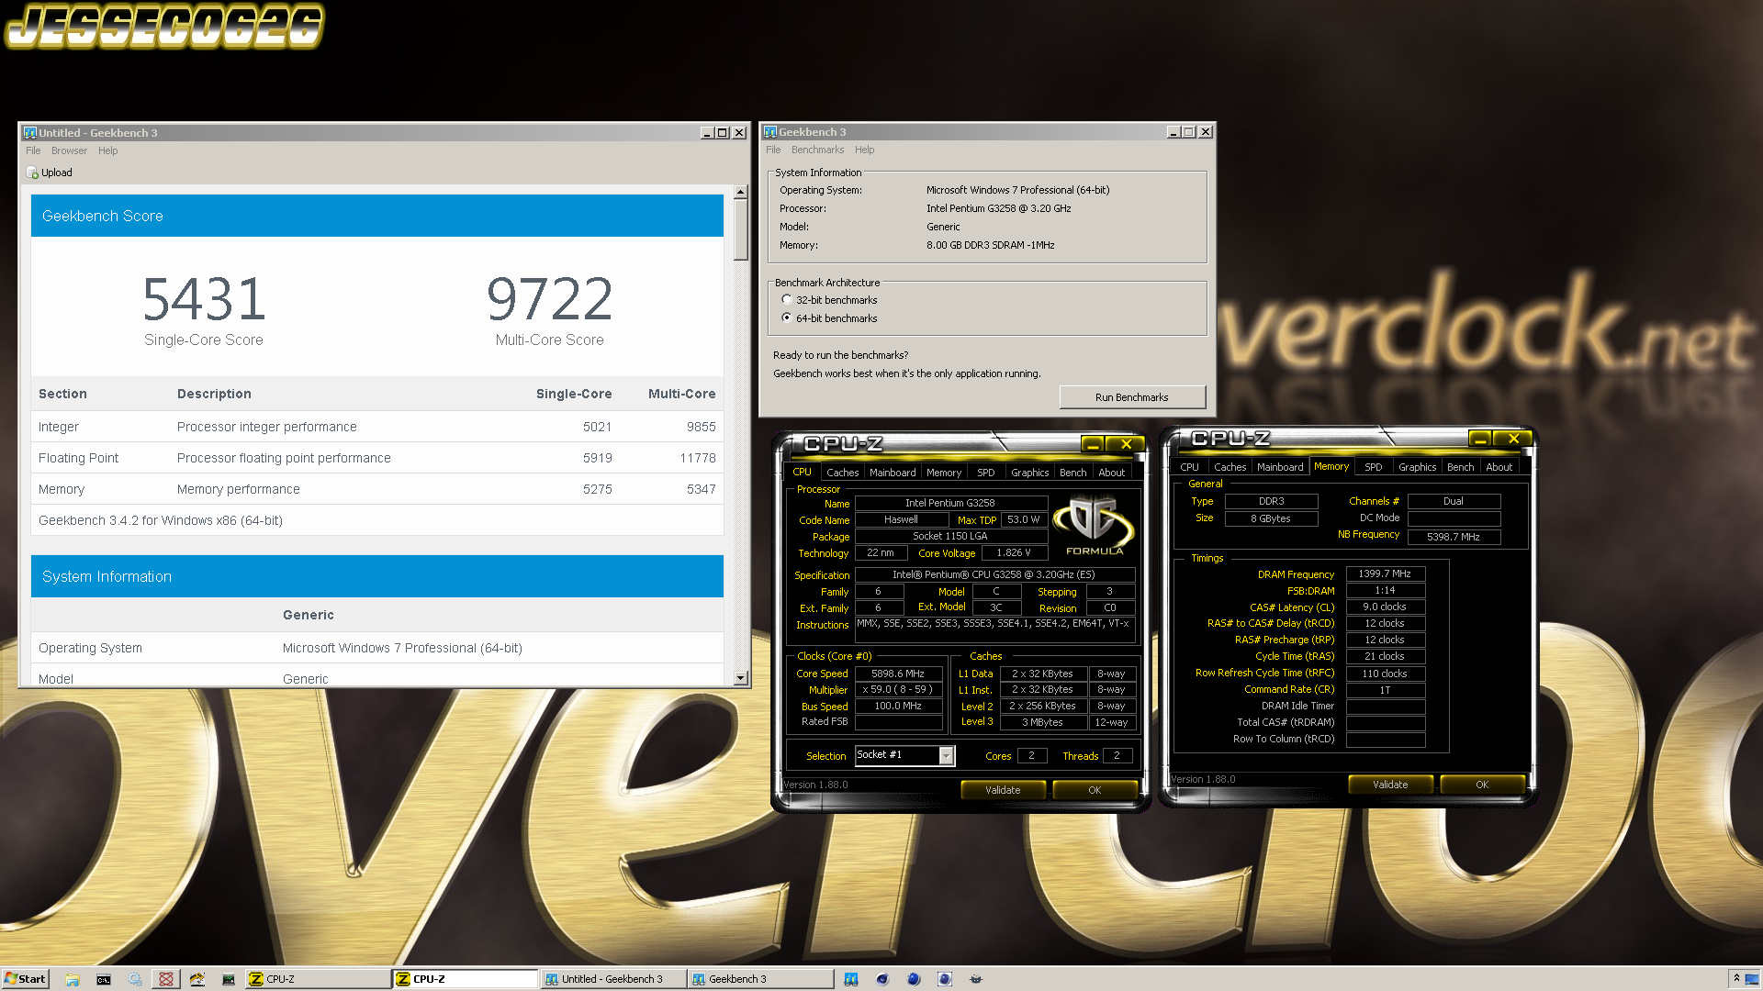1763x991 pixels.
Task: Click the ROG Formula logo in CPU-Z
Action: coord(1094,526)
